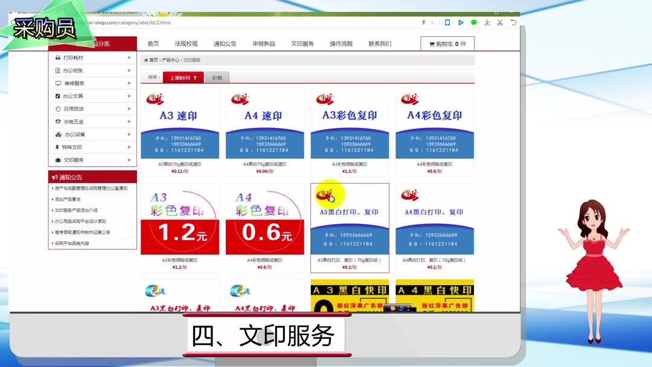
Task: Click the 申报新品 navigation link
Action: click(x=263, y=43)
